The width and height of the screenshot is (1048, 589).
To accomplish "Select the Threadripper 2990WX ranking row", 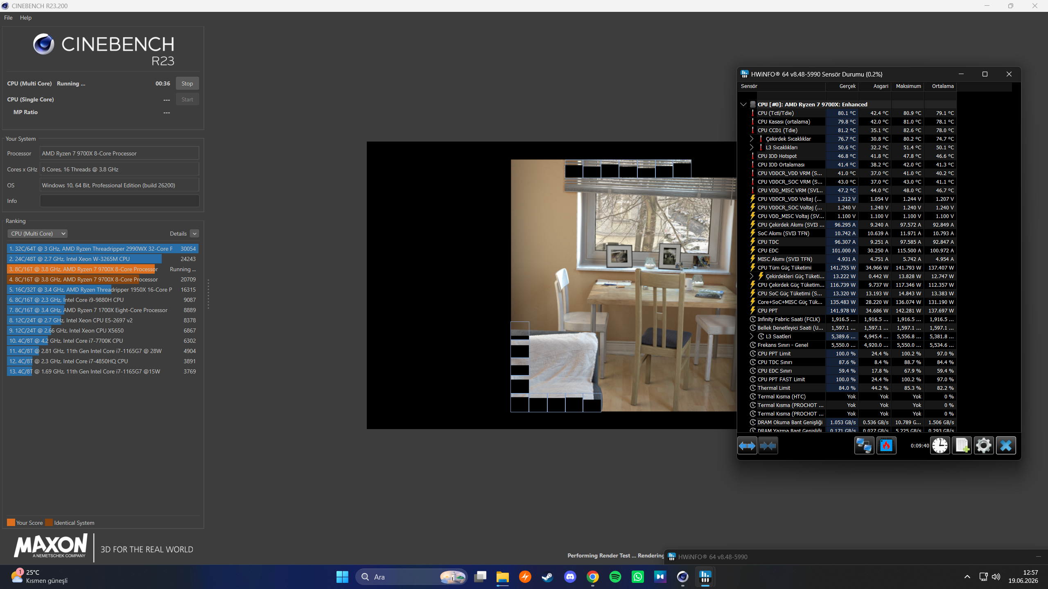I will (x=103, y=249).
